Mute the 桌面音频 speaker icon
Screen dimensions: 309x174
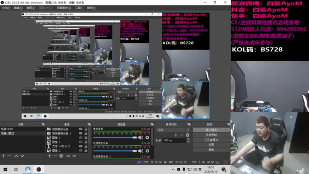[141, 138]
